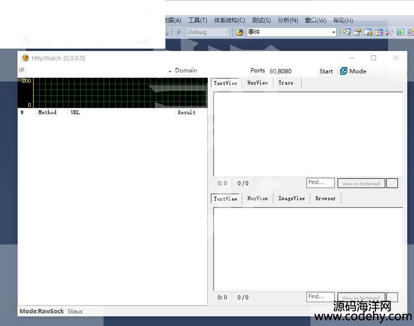Click the Ports field showing 80,8080
Viewport: 414px width, 326px height.
click(290, 71)
